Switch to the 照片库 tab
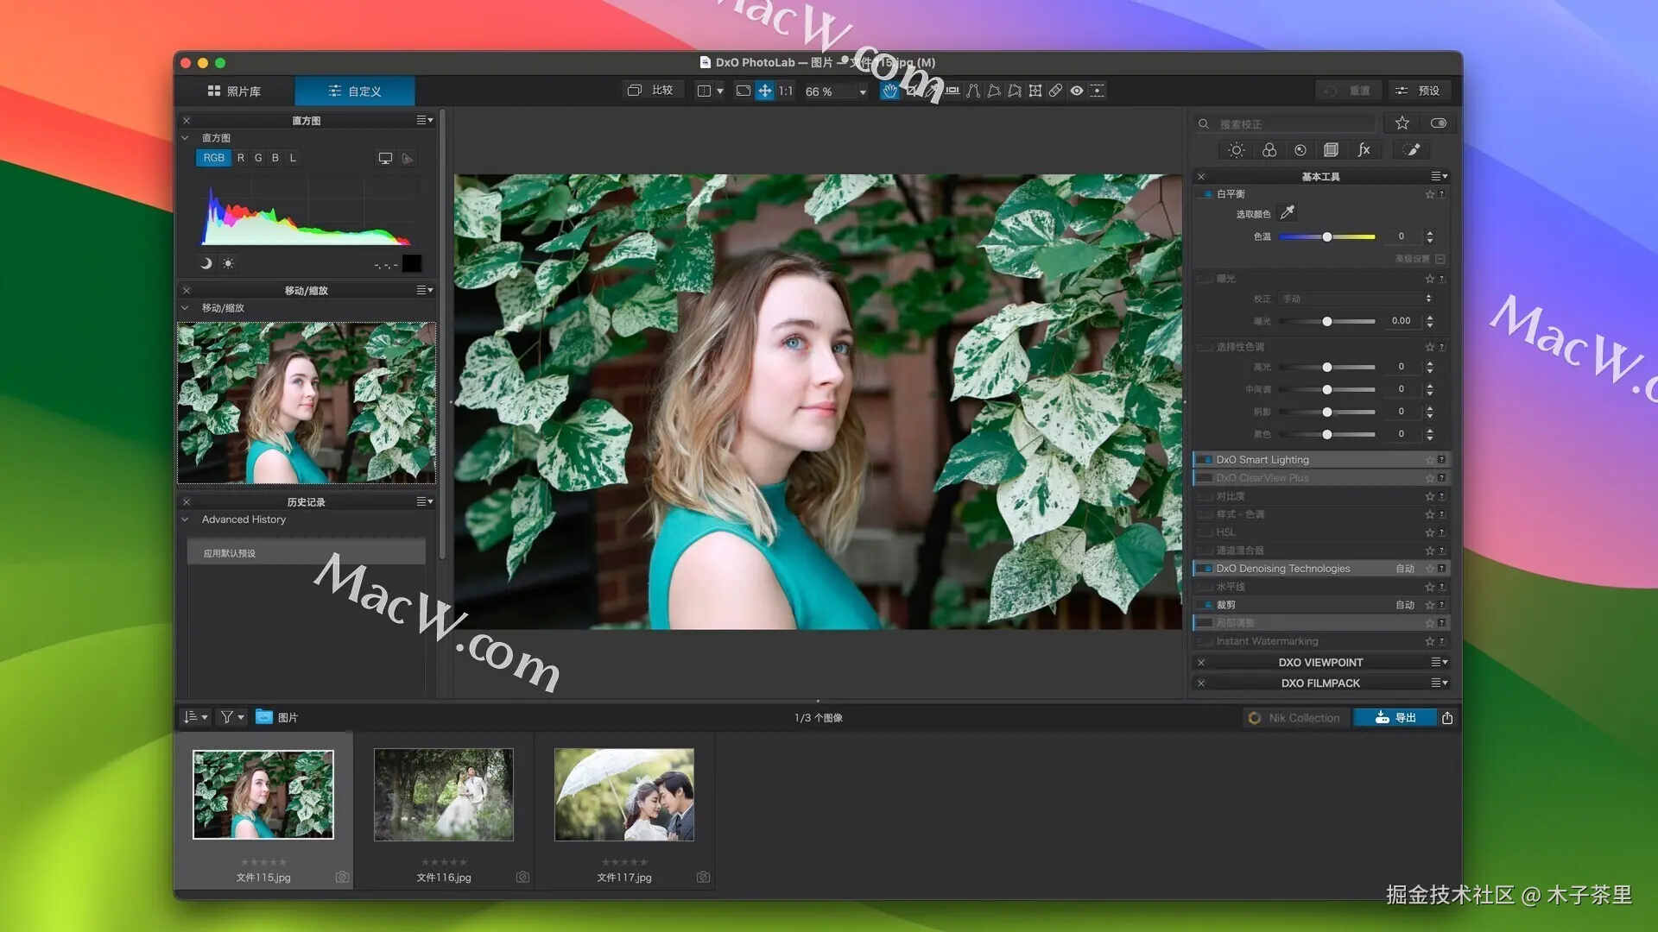This screenshot has width=1658, height=932. coord(234,91)
